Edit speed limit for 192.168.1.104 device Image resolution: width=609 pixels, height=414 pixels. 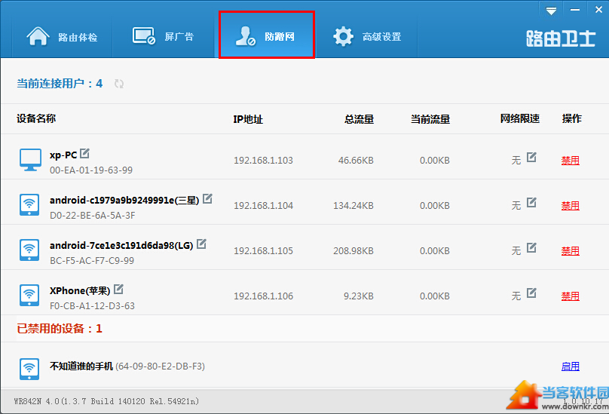pos(531,203)
